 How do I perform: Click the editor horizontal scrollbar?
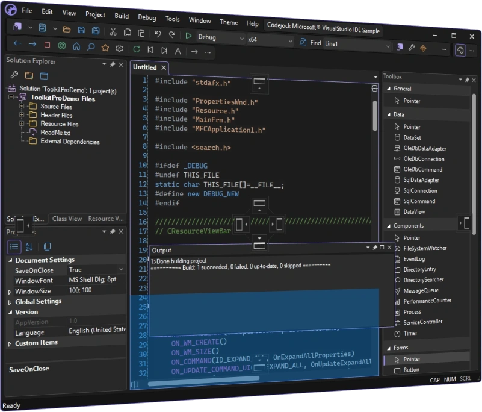coord(203,382)
